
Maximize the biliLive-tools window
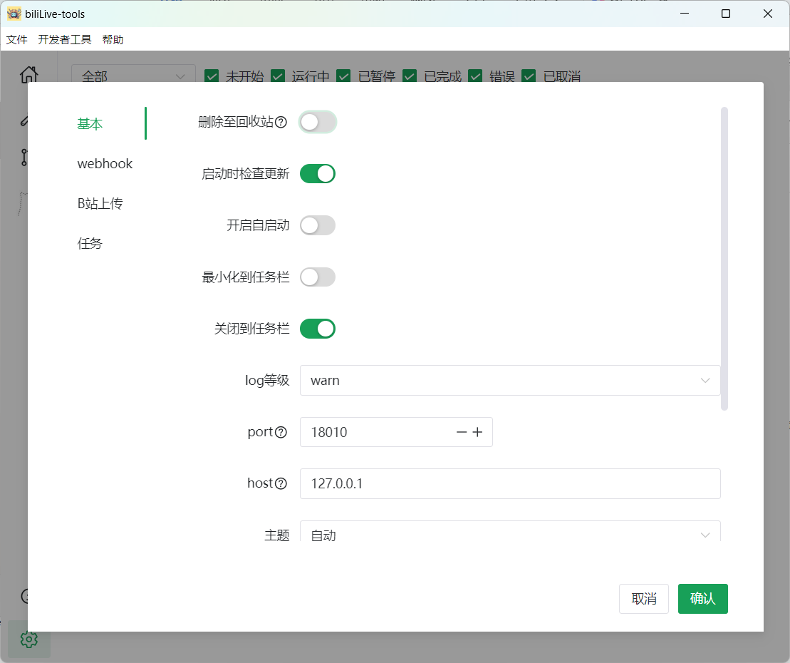[x=725, y=14]
